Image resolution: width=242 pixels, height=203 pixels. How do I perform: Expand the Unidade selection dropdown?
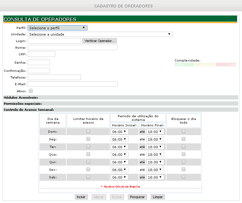click(100, 34)
